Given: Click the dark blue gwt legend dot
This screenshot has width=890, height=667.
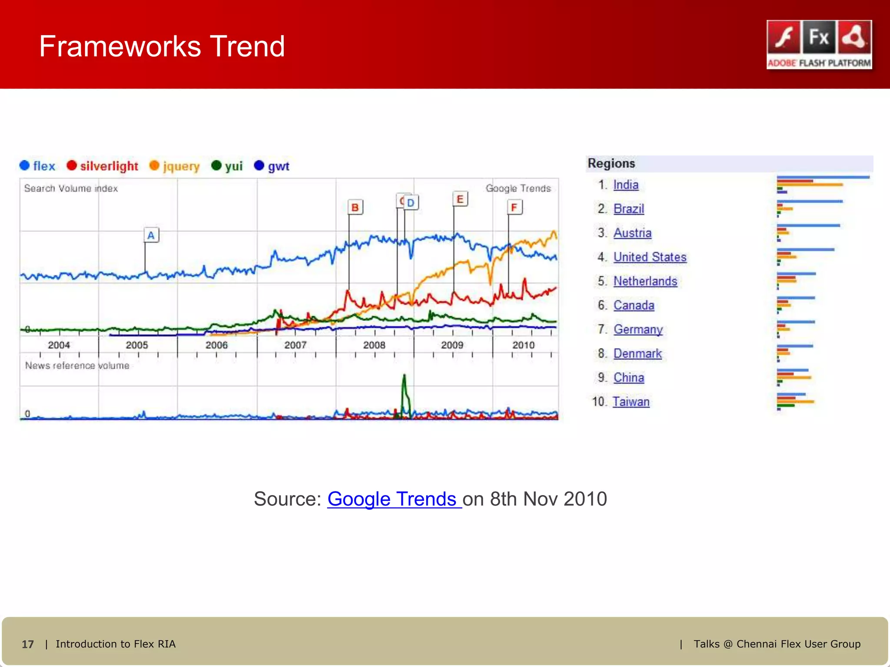Looking at the screenshot, I should coord(259,165).
